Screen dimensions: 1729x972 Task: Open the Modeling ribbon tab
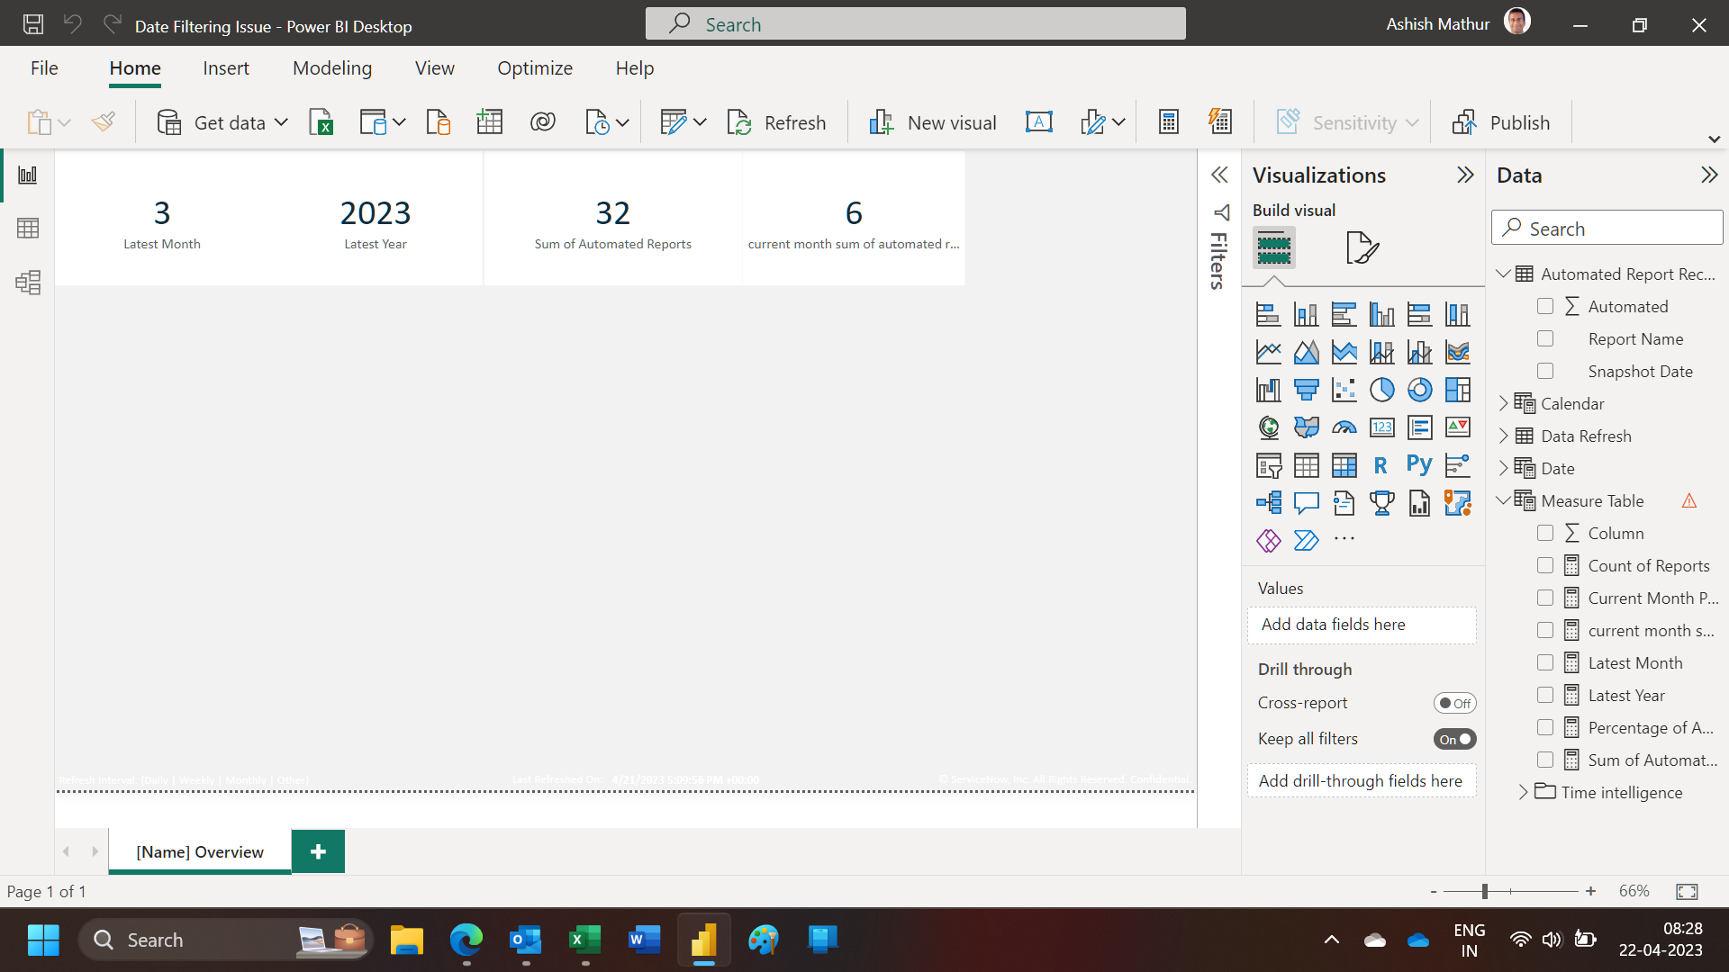[332, 68]
